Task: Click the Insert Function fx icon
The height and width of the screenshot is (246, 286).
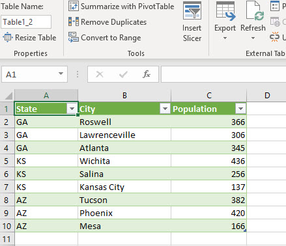Action: click(147, 74)
